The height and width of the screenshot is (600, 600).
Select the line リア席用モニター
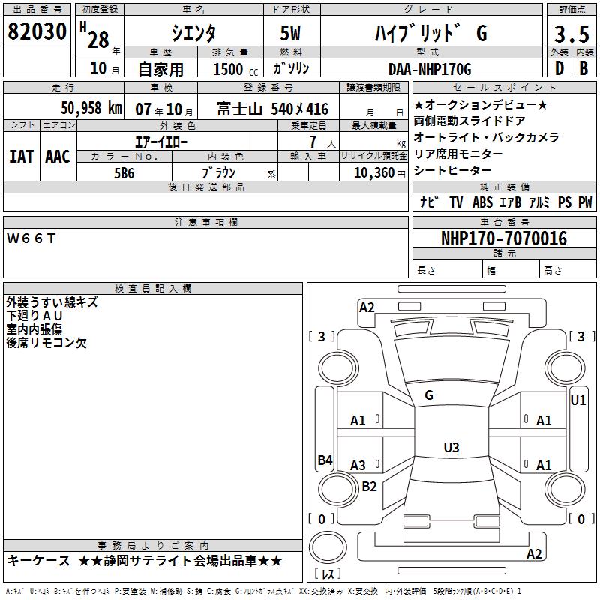click(458, 154)
